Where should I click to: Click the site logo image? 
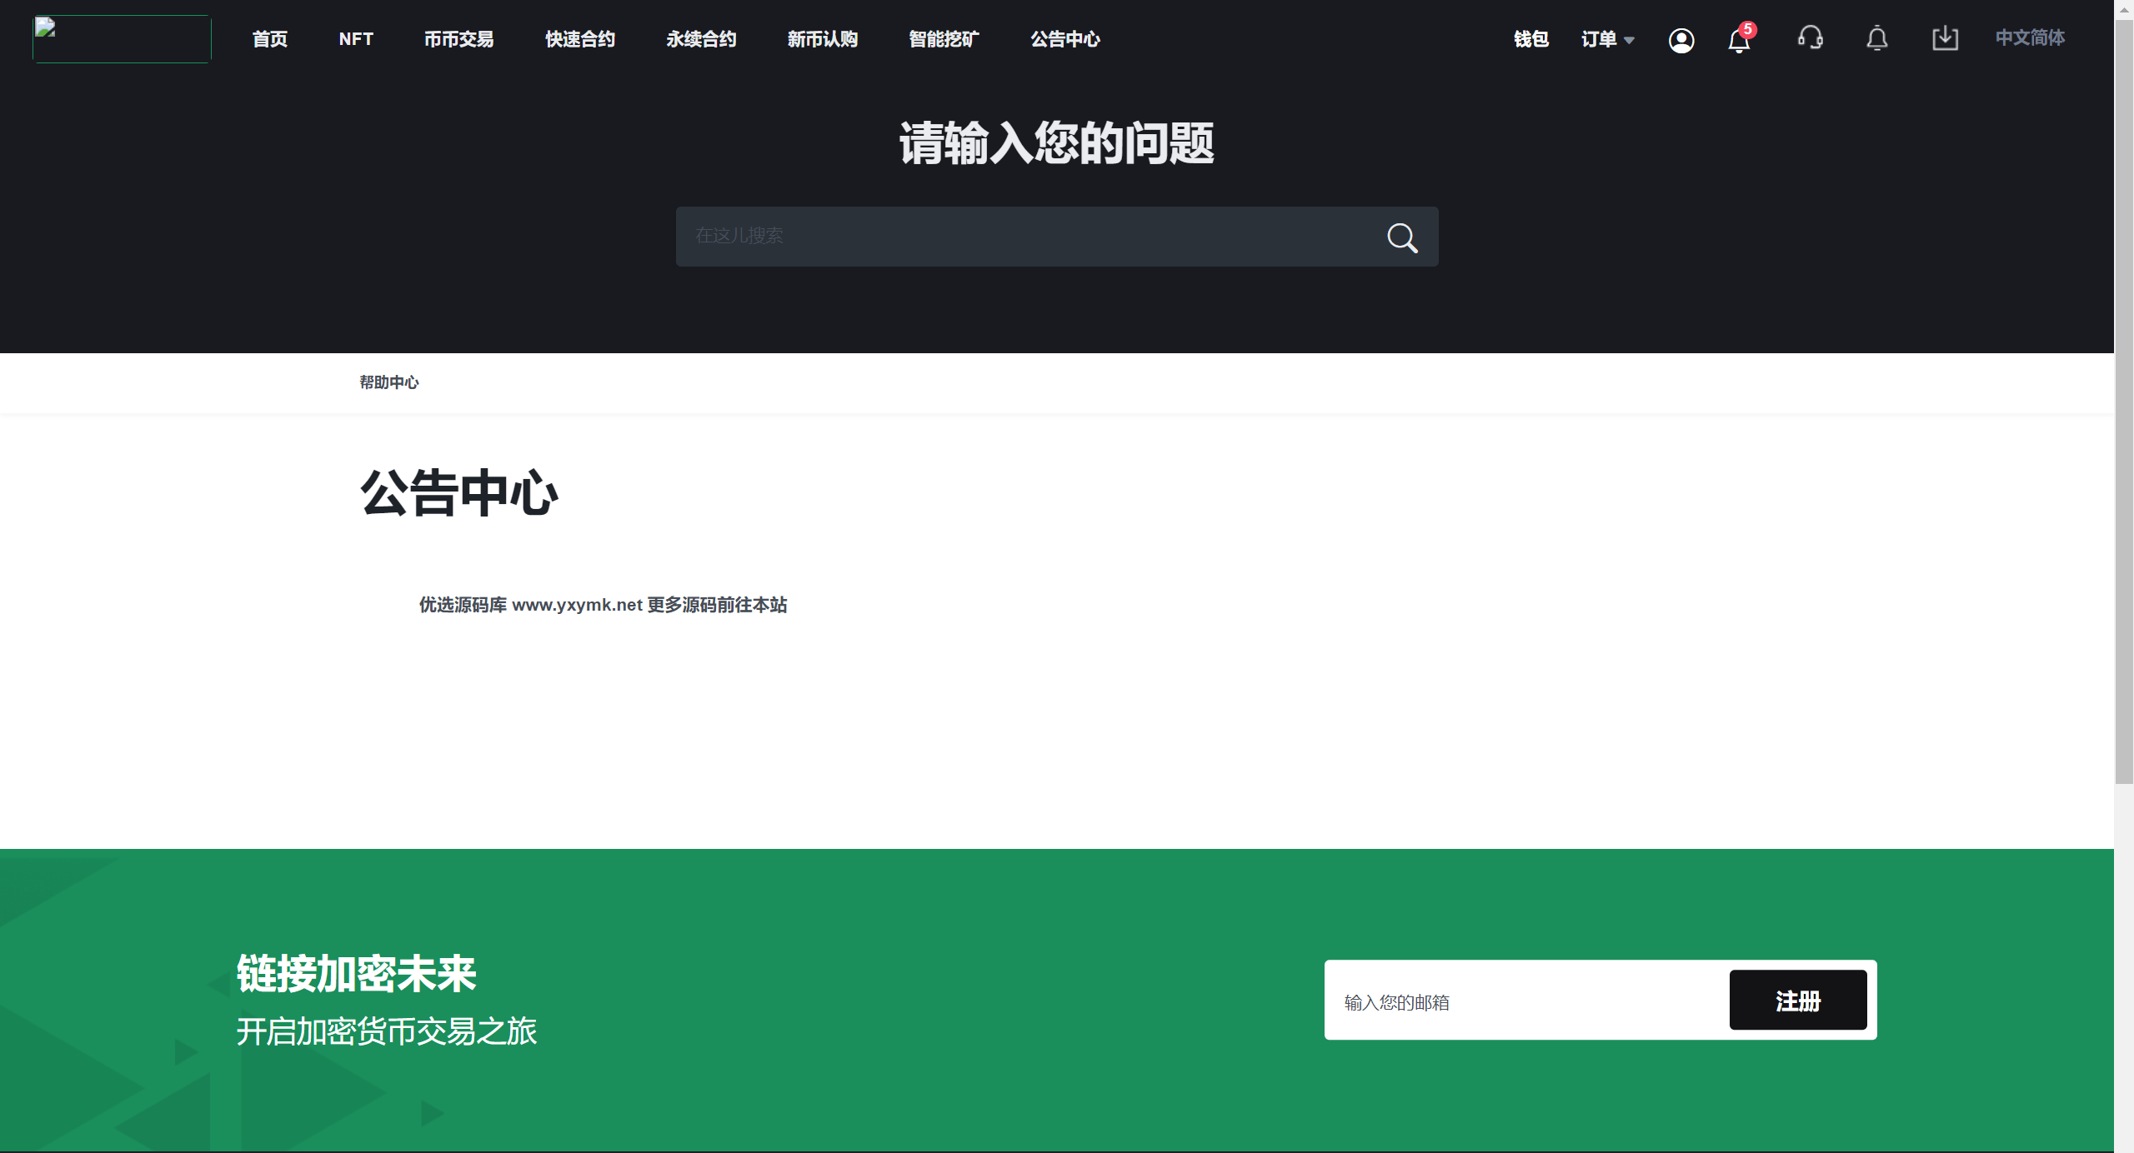click(122, 39)
